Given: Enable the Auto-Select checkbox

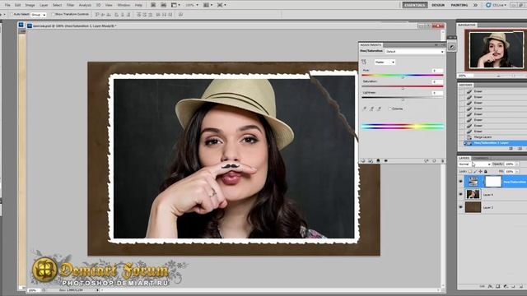Looking at the screenshot, I should [x=12, y=15].
